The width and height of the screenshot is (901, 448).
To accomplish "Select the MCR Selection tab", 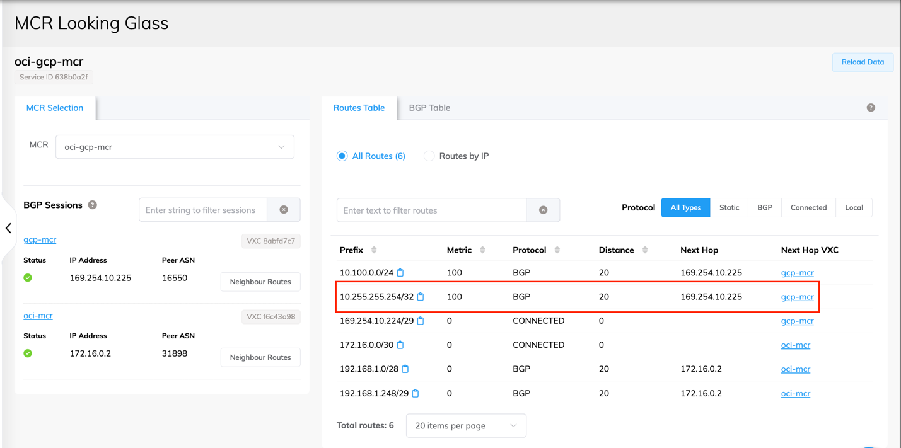I will coord(55,108).
